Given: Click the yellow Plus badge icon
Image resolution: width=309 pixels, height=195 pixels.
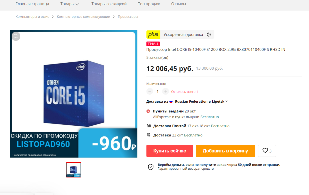Looking at the screenshot, I should tap(153, 35).
